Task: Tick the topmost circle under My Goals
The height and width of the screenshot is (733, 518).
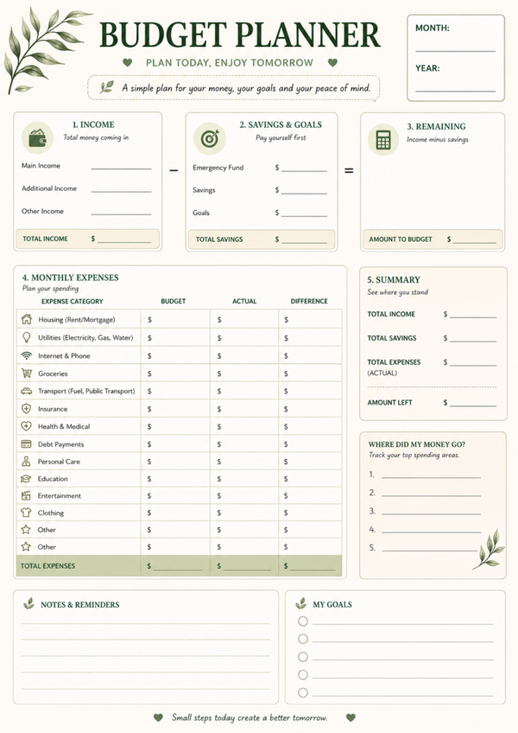Action: click(303, 621)
